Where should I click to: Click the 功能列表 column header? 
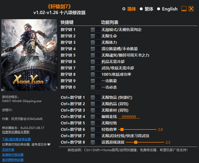[x=110, y=22]
